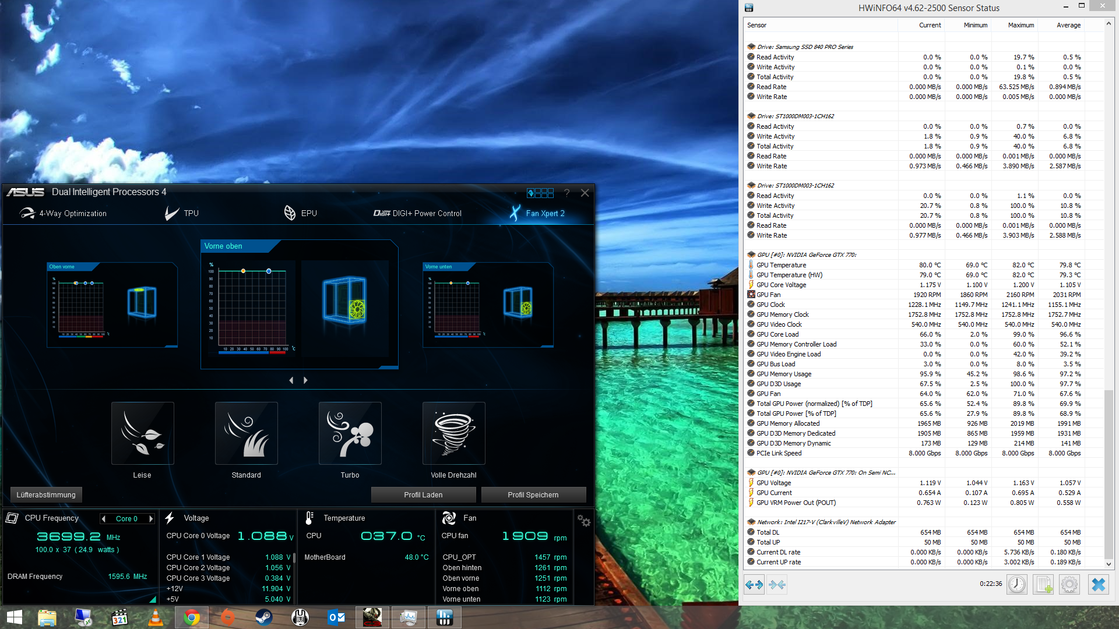This screenshot has width=1119, height=629.
Task: Show next fan with right arrow
Action: tap(305, 380)
